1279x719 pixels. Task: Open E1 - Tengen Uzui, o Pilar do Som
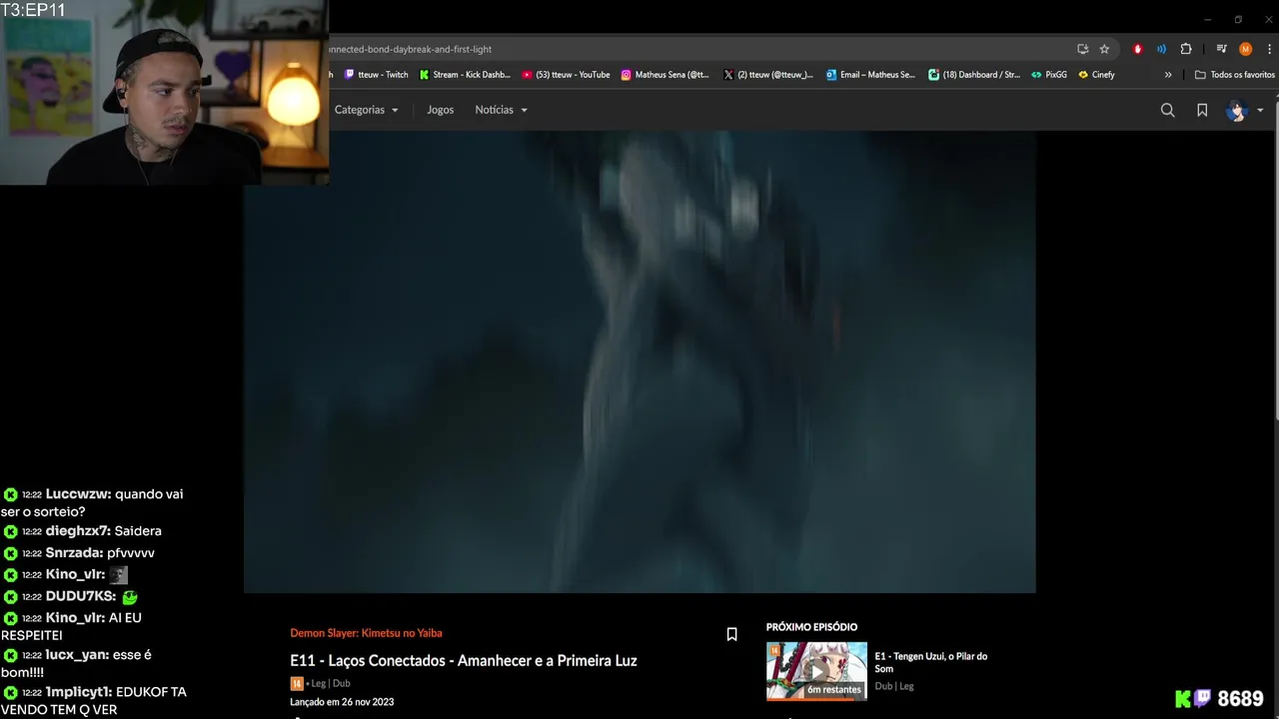point(930,662)
